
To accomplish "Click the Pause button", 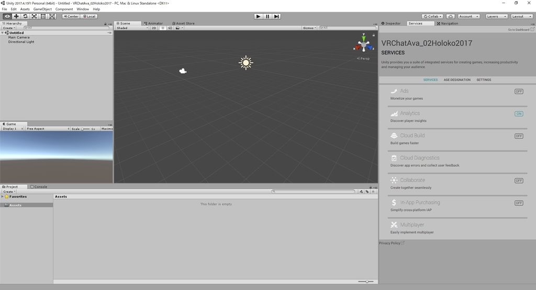I will [x=267, y=16].
